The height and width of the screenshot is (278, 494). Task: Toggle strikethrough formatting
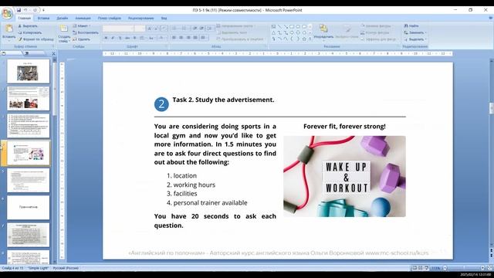pos(127,38)
